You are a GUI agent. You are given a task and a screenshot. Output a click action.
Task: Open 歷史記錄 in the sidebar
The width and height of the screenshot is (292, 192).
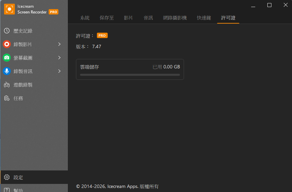[34, 31]
